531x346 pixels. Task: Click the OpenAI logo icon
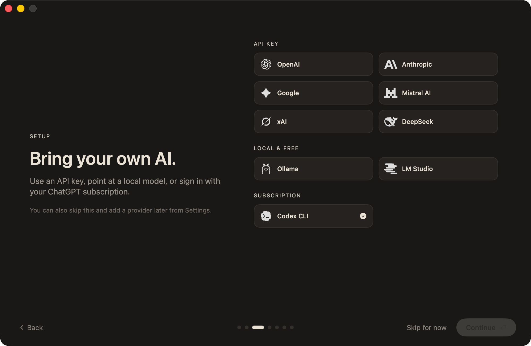pyautogui.click(x=266, y=64)
